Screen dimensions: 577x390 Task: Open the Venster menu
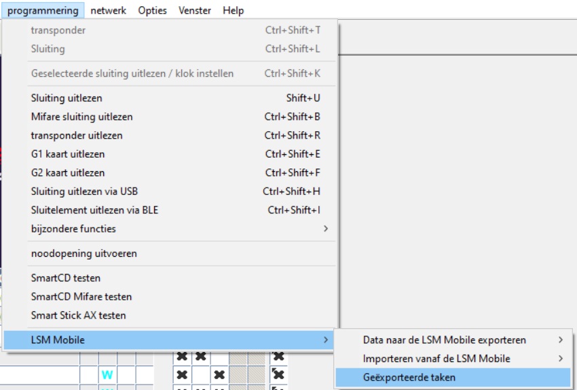(195, 10)
